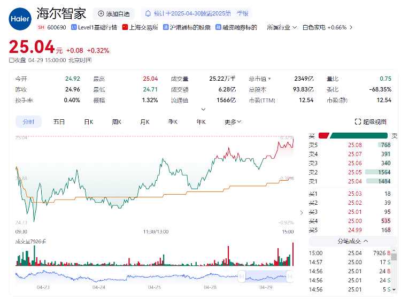Select the 分时 chart tab
Image resolution: width=401 pixels, height=300 pixels.
(28, 122)
